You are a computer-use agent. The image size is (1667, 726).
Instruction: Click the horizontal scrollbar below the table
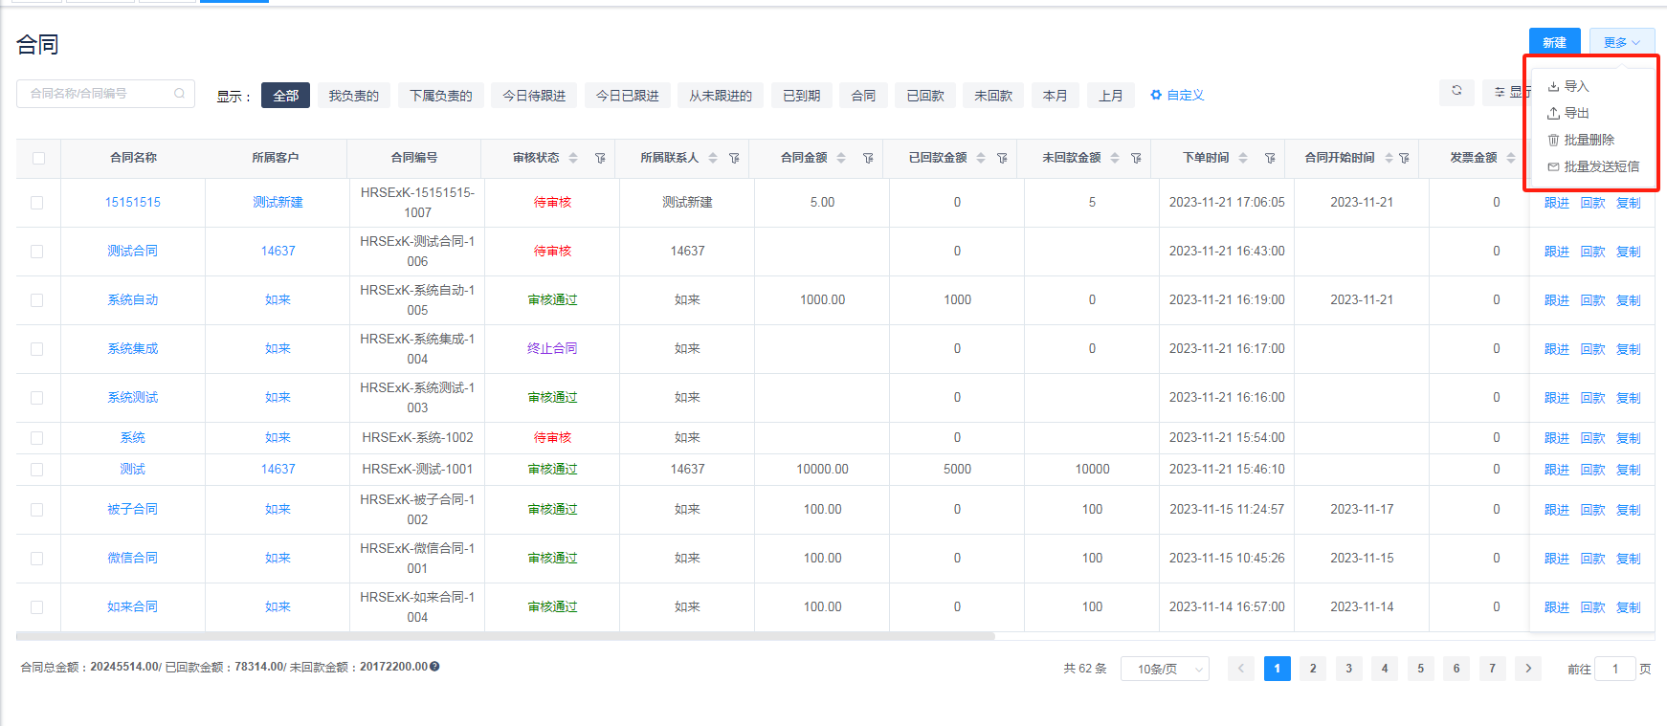pos(505,636)
